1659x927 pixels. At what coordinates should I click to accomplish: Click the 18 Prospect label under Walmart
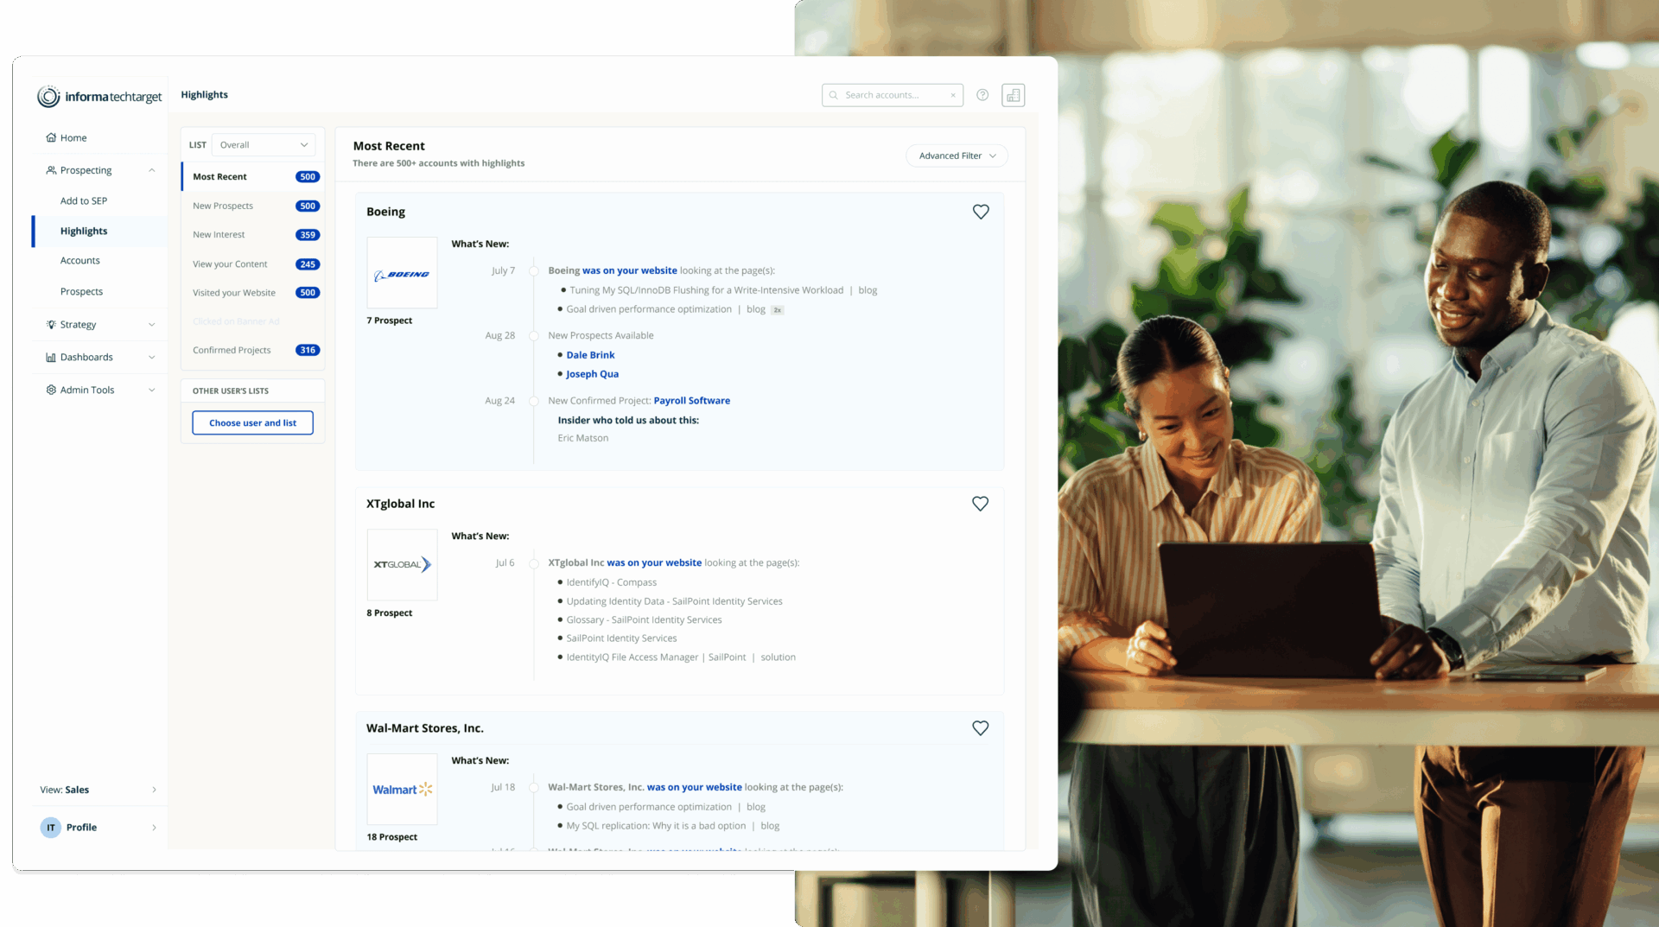391,837
